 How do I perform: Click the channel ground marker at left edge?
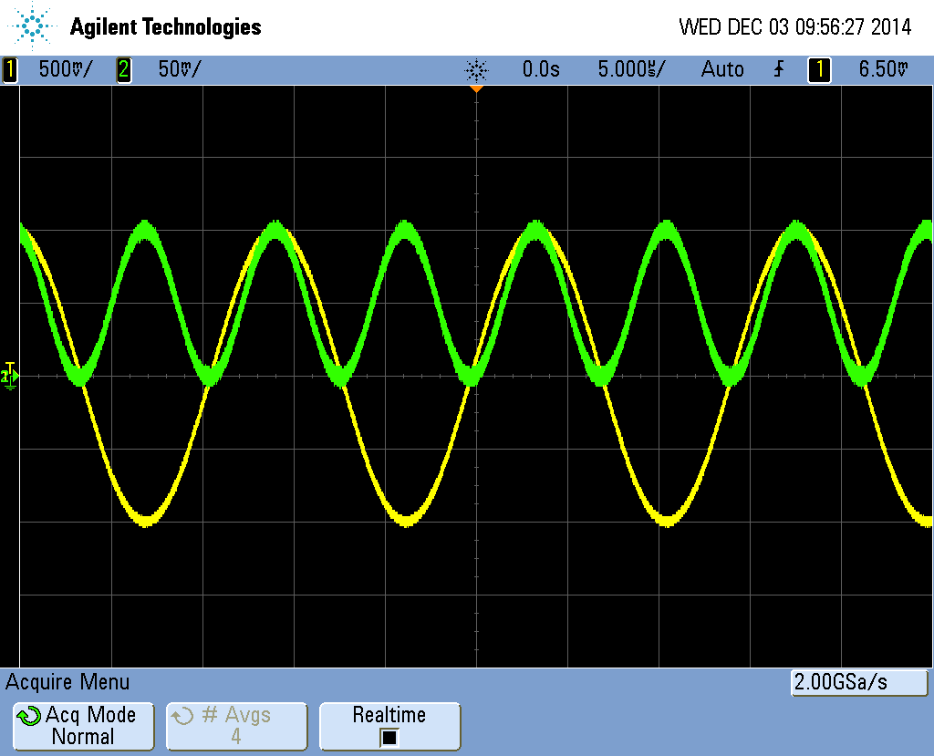(9, 375)
